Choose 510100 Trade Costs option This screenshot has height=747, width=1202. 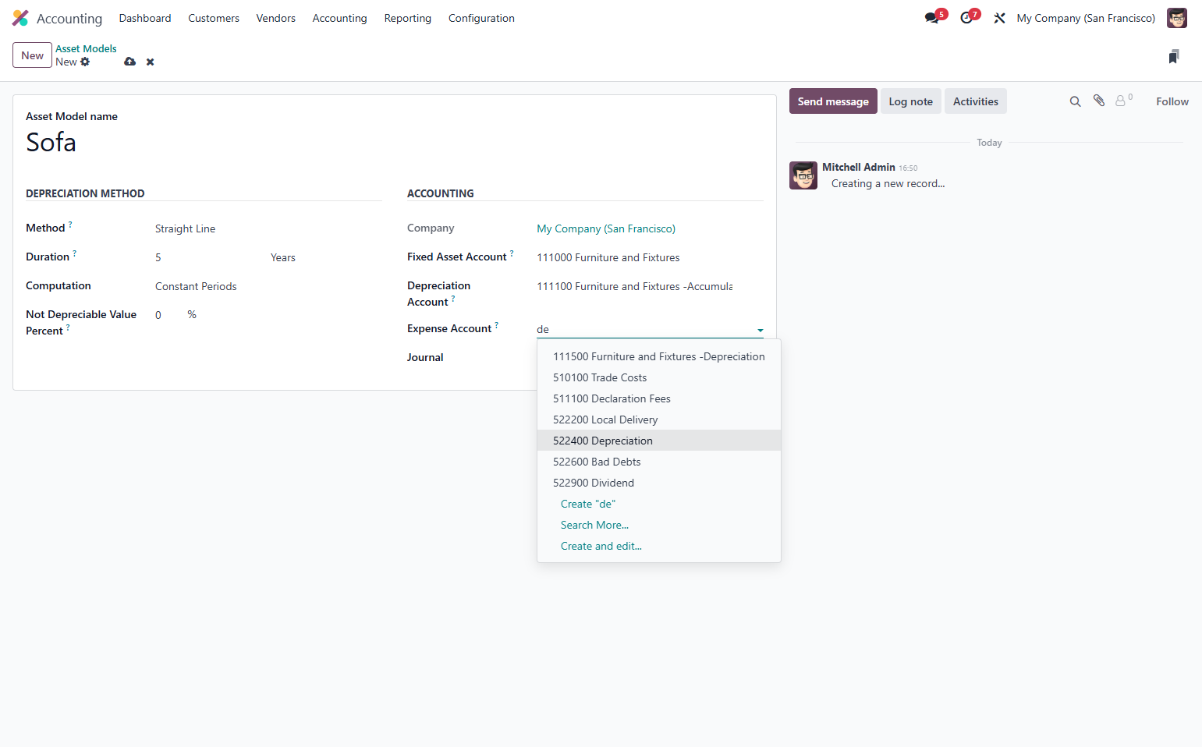[x=659, y=377]
